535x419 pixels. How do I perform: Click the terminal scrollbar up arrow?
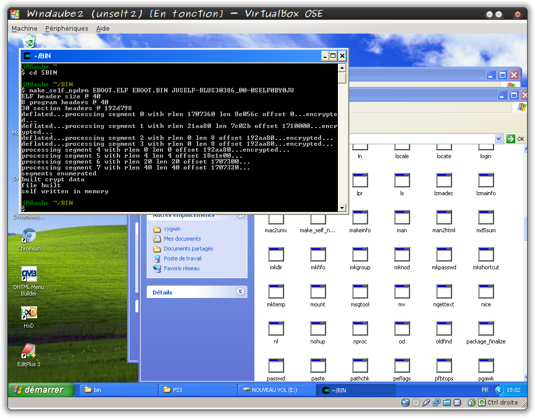pos(342,68)
